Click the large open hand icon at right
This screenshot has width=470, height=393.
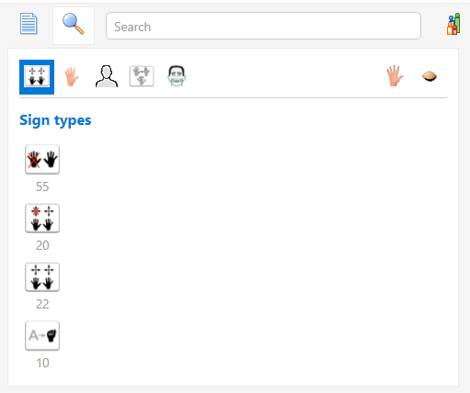pyautogui.click(x=395, y=75)
